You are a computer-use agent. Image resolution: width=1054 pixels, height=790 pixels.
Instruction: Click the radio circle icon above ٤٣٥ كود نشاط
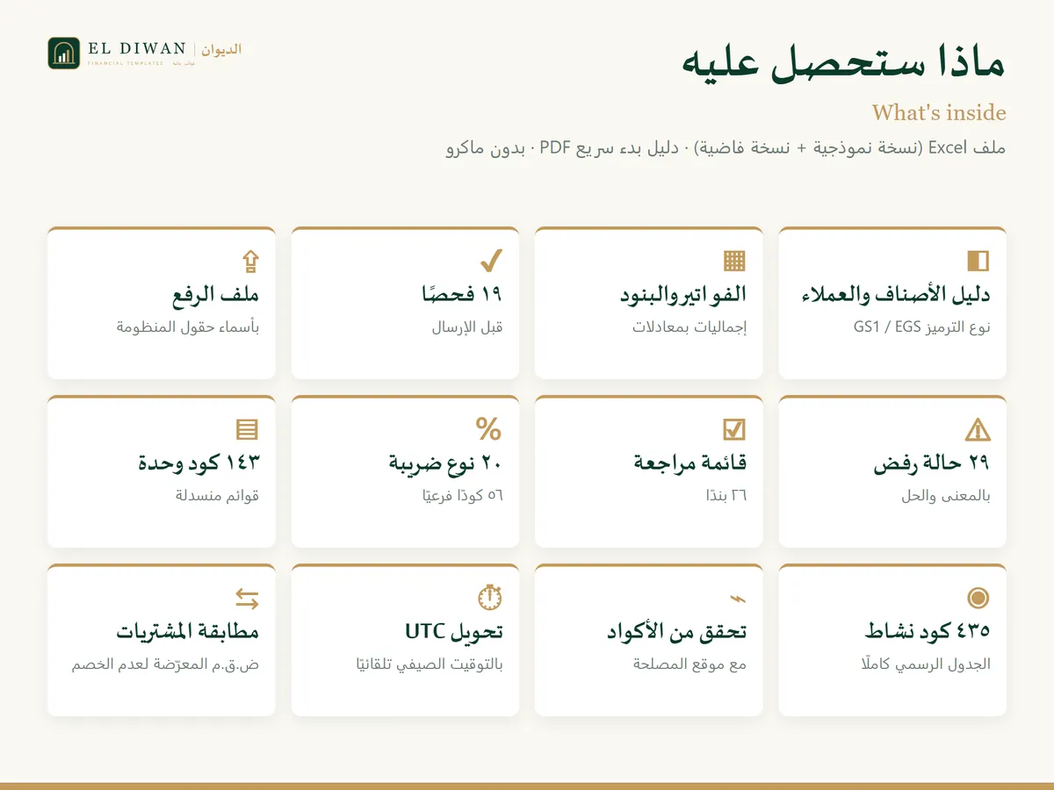978,599
